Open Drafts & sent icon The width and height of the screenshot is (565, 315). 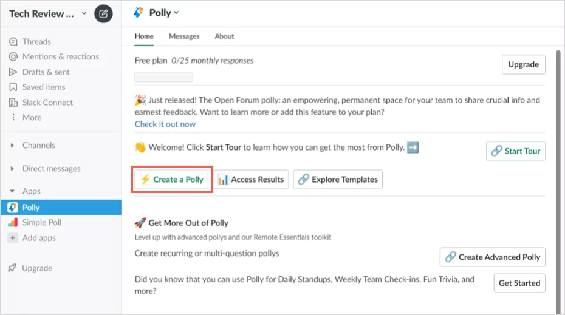[x=13, y=72]
